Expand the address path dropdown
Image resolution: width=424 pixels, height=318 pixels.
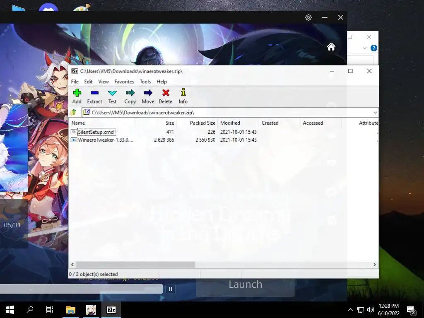[375, 113]
